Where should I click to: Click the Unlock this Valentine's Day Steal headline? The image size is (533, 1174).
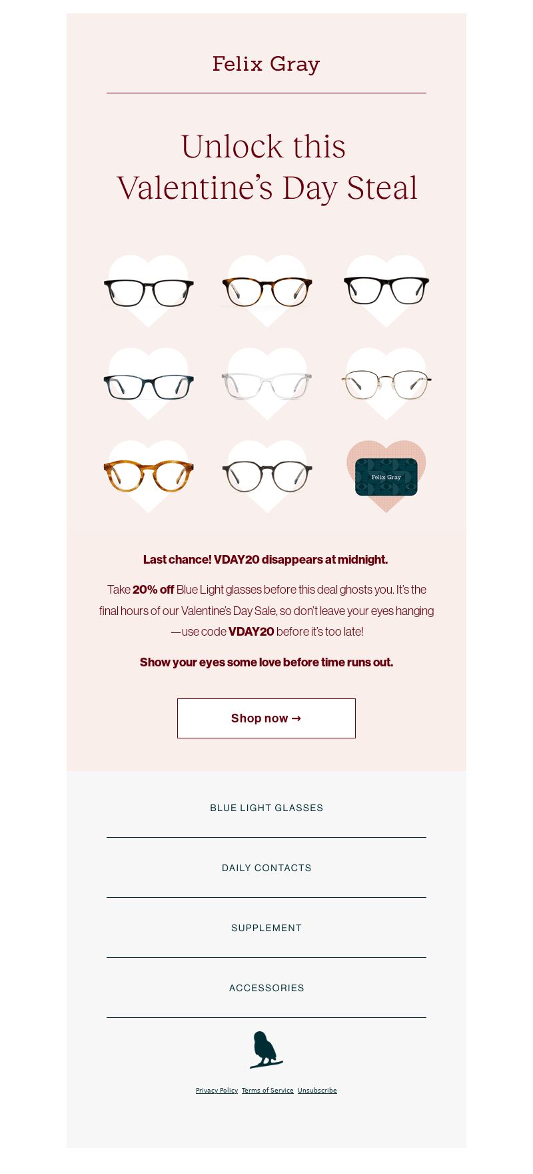pyautogui.click(x=266, y=167)
